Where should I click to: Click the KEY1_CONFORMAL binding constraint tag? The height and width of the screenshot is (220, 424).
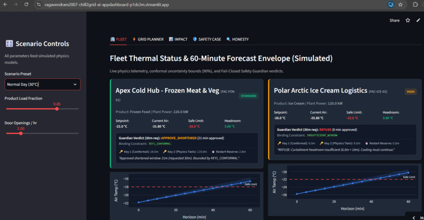tap(160, 144)
